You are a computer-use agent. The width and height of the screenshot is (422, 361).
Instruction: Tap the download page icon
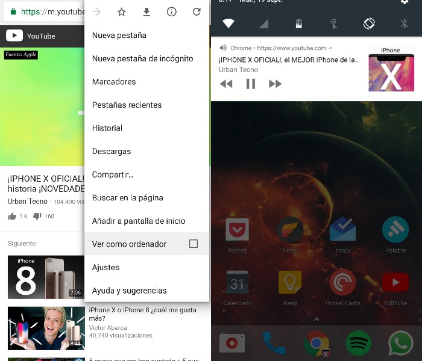click(x=146, y=12)
